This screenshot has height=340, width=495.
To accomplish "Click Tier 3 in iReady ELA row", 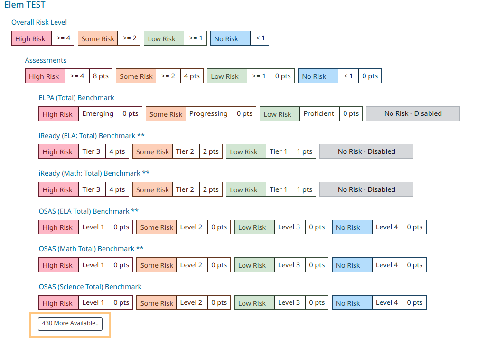I will click(91, 152).
